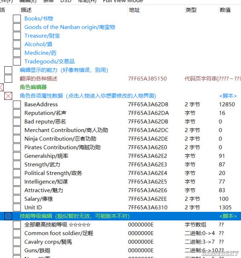Select the BaseAddress value 12850
This screenshot has width=241, height=258.
227,104
